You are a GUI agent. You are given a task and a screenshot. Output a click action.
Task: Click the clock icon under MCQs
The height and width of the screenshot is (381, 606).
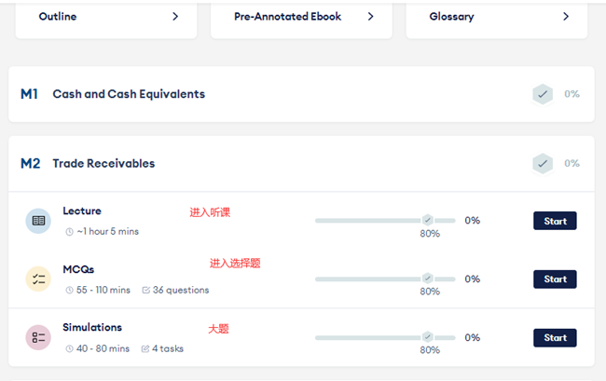69,290
